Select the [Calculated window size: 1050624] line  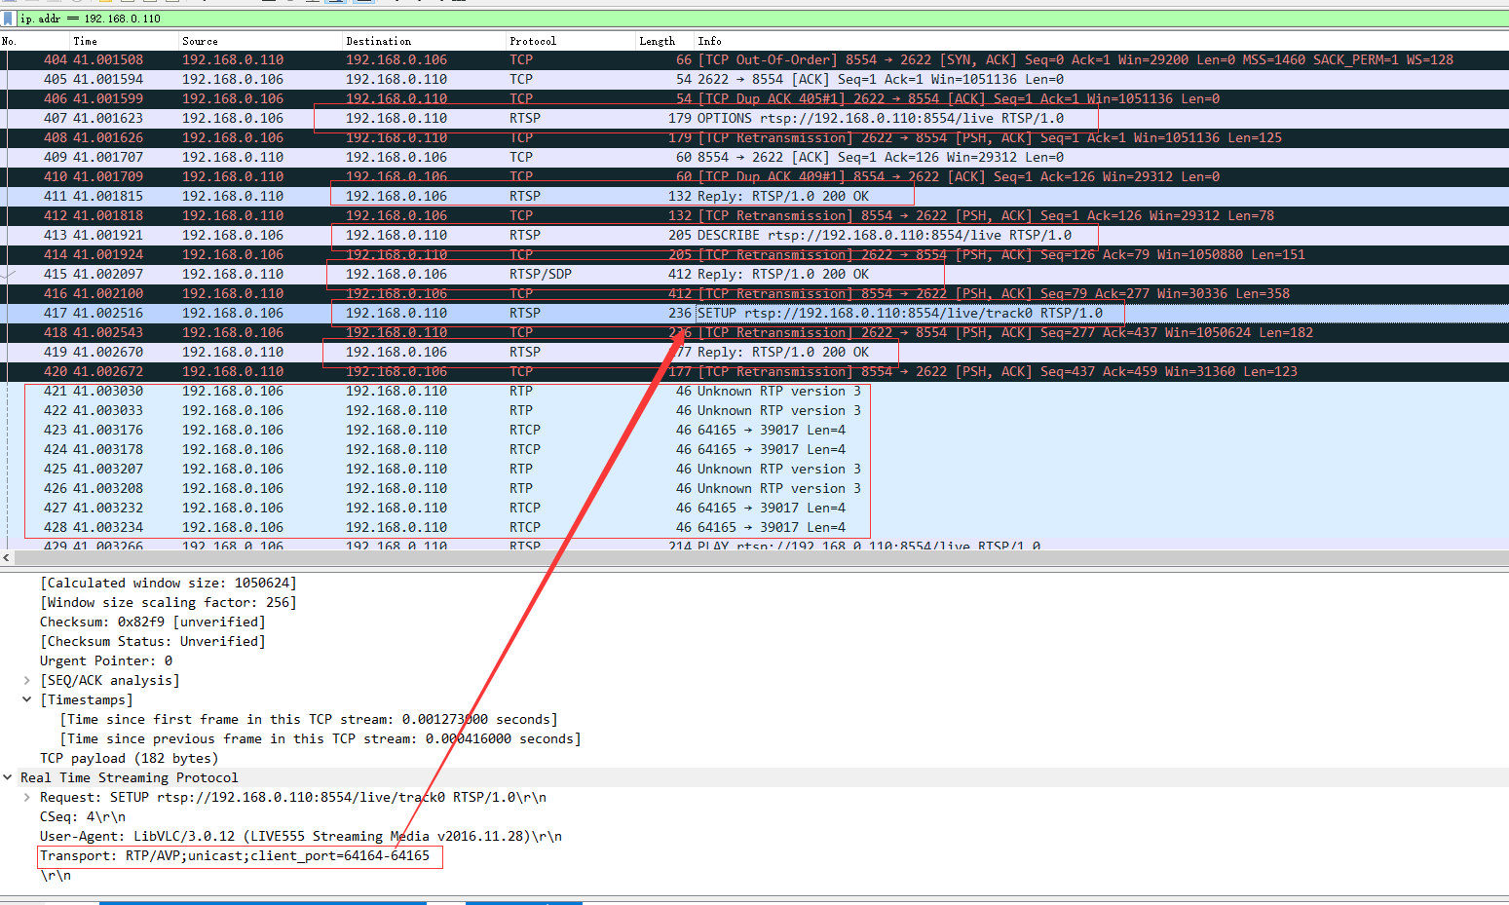(x=169, y=583)
